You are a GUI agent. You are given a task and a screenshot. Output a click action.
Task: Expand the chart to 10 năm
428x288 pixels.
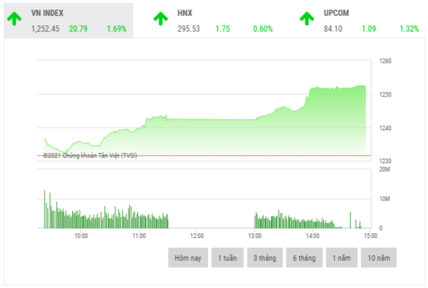tap(378, 258)
